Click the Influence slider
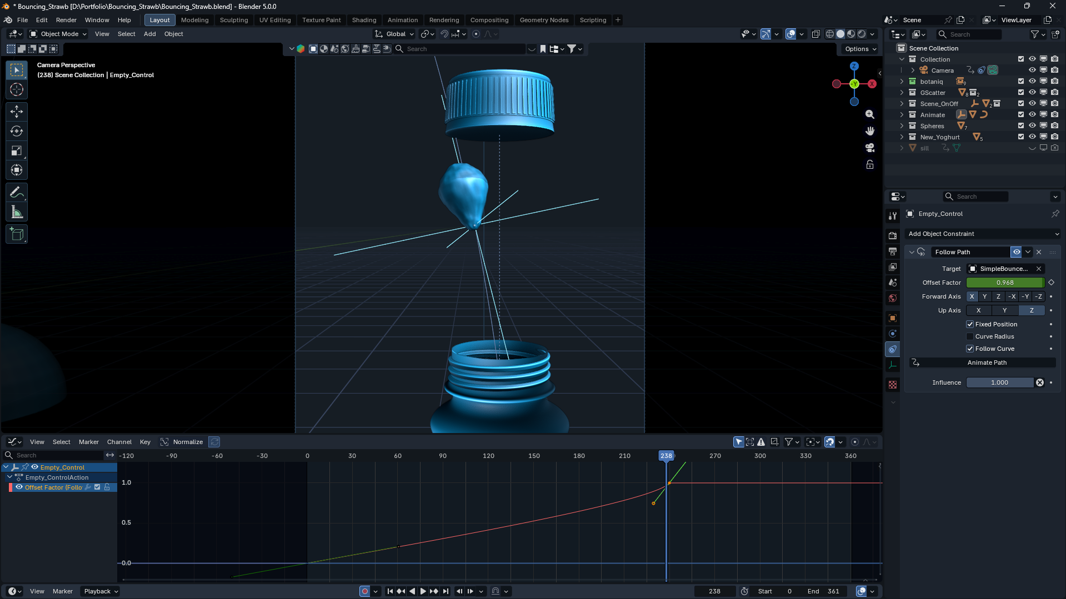The width and height of the screenshot is (1066, 599). pos(999,382)
